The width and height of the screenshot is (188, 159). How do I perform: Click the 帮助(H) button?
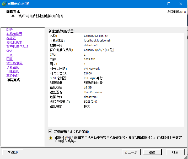[13, 152]
